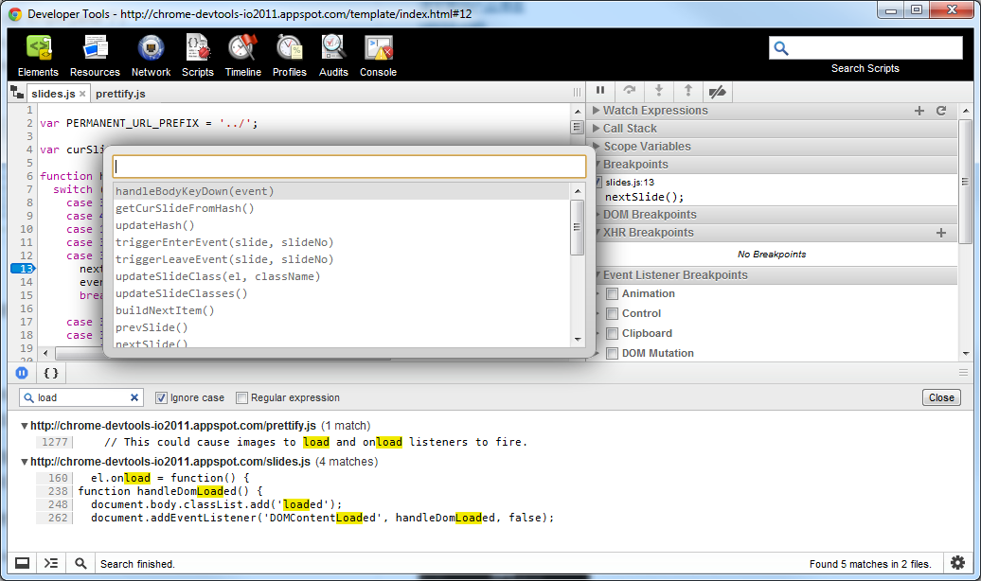Show the scripts navigator sidebar
This screenshot has height=581, width=981.
pyautogui.click(x=17, y=93)
